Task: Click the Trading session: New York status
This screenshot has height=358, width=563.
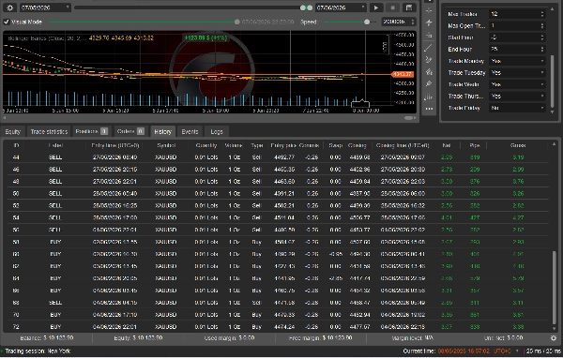Action: (38, 351)
